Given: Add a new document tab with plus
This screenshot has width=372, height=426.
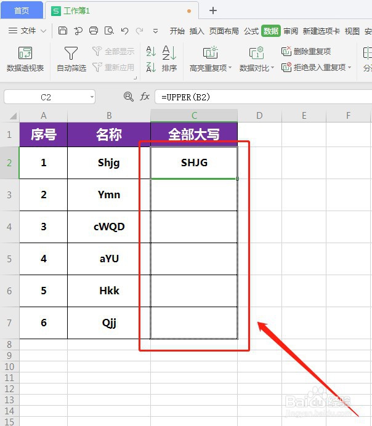Looking at the screenshot, I should 213,10.
